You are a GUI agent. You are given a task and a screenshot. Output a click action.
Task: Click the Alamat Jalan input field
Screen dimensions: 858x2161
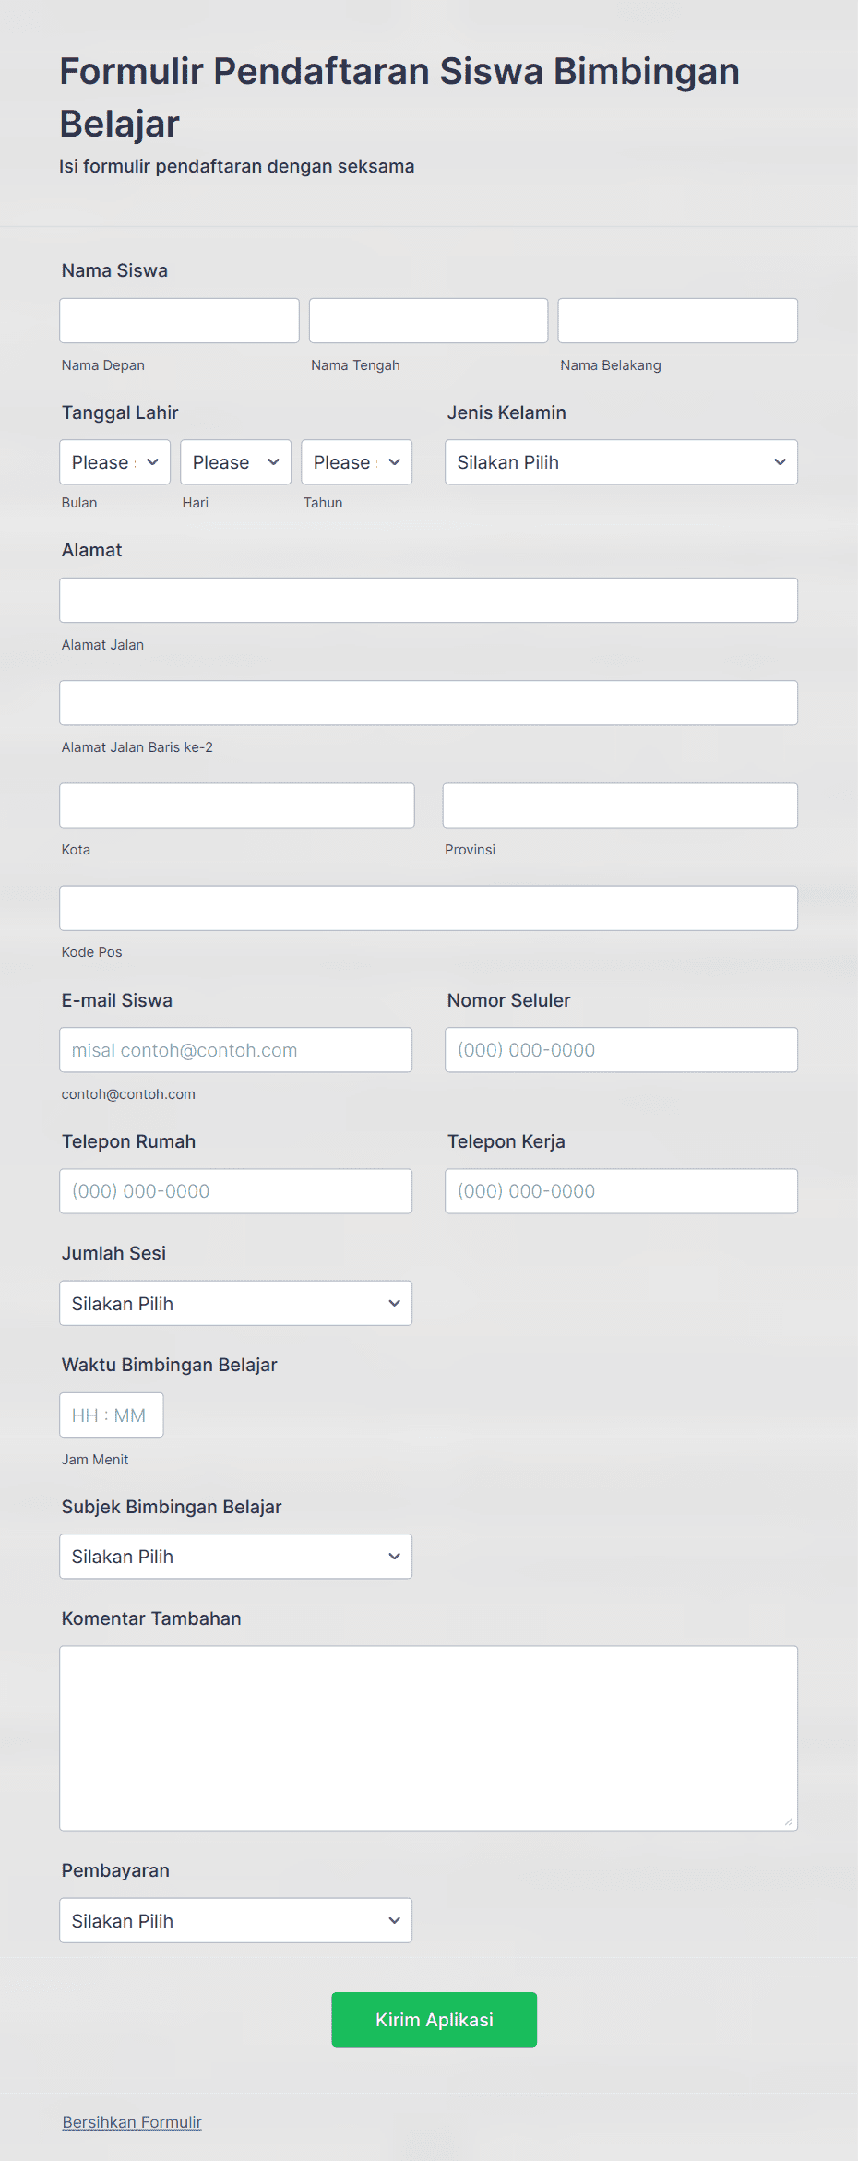[428, 599]
